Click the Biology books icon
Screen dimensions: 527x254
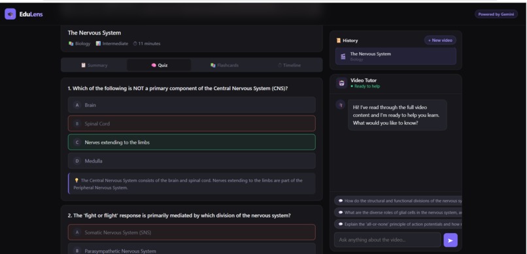click(71, 44)
